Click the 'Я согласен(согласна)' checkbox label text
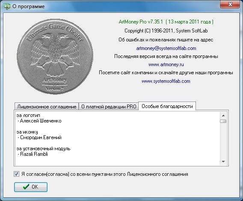The width and height of the screenshot is (243, 201). [105, 174]
